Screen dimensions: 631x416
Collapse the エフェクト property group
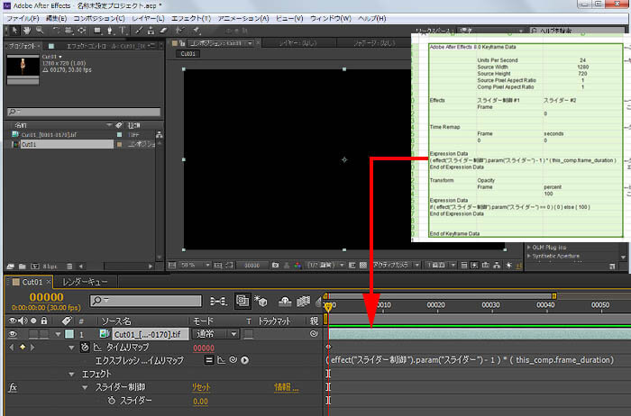[x=71, y=374]
